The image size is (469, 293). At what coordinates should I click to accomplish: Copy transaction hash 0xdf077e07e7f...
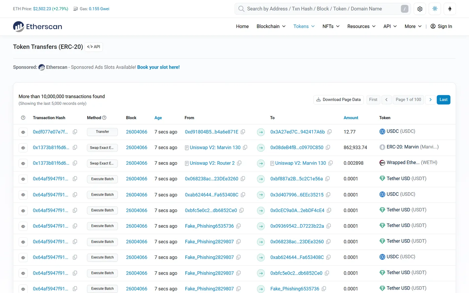click(x=75, y=132)
